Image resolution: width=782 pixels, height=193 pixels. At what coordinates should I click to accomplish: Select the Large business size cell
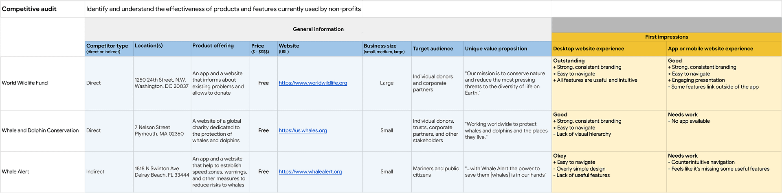(x=387, y=83)
